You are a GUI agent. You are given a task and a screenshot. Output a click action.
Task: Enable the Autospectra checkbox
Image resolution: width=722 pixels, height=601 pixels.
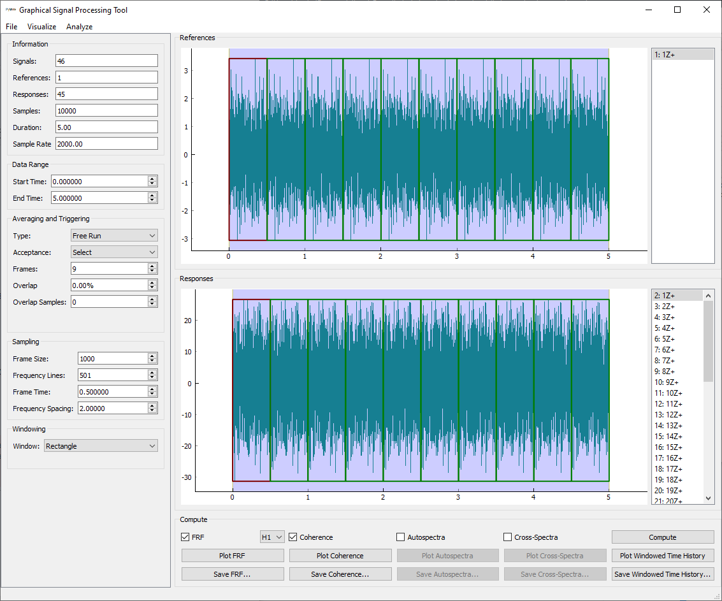[401, 537]
